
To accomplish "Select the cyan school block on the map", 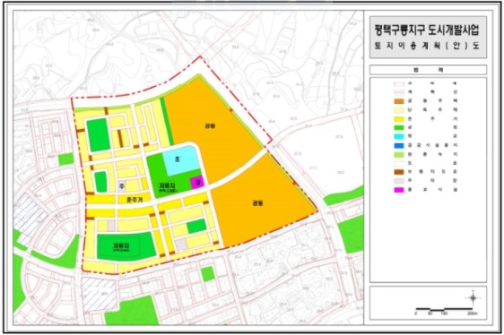I will point(181,160).
